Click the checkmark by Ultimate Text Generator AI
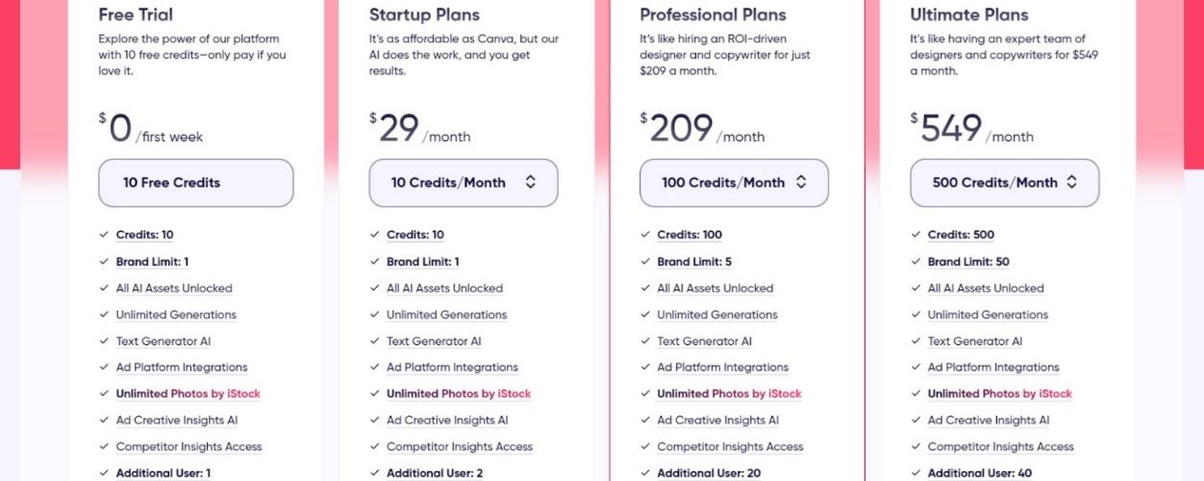Viewport: 1204px width, 481px height. click(x=915, y=341)
